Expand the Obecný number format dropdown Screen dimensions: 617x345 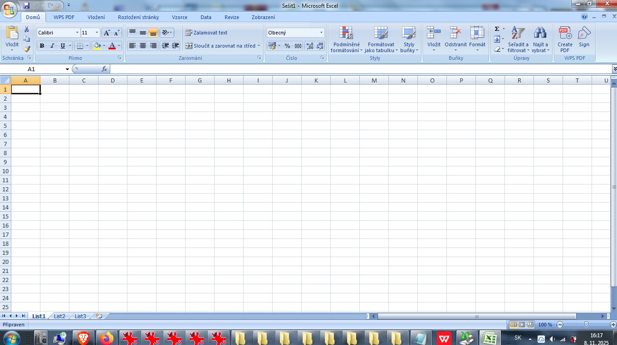pyautogui.click(x=321, y=33)
